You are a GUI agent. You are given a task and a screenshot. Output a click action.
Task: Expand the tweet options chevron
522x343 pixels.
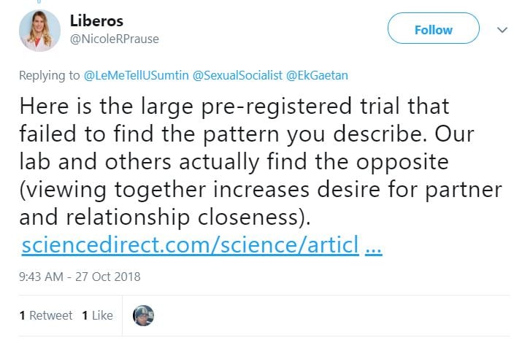coord(502,30)
